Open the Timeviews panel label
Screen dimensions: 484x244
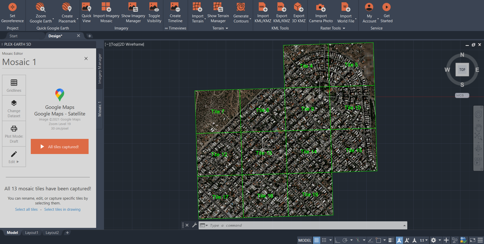tap(175, 28)
